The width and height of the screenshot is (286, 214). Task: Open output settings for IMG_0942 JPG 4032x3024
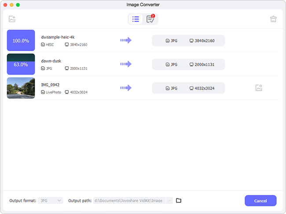click(x=188, y=88)
